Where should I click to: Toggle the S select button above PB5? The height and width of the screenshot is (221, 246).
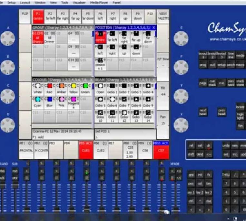[x=86, y=163]
